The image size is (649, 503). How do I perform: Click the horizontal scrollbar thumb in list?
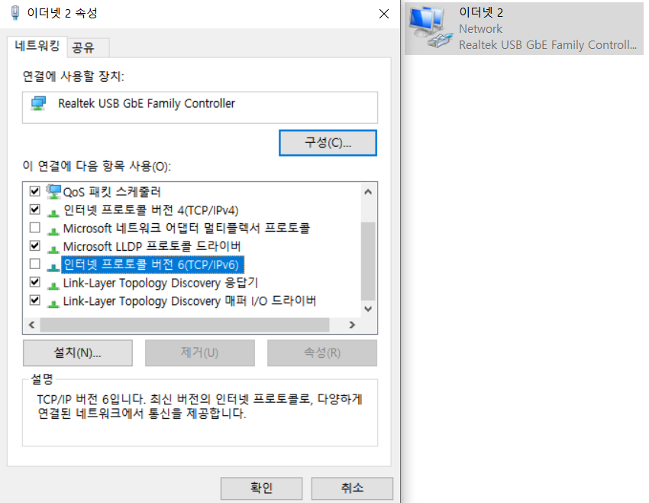tap(185, 325)
